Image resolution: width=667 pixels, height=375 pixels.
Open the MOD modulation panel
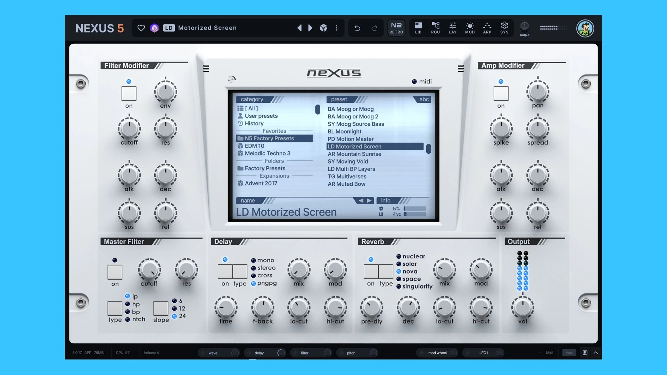click(x=470, y=28)
